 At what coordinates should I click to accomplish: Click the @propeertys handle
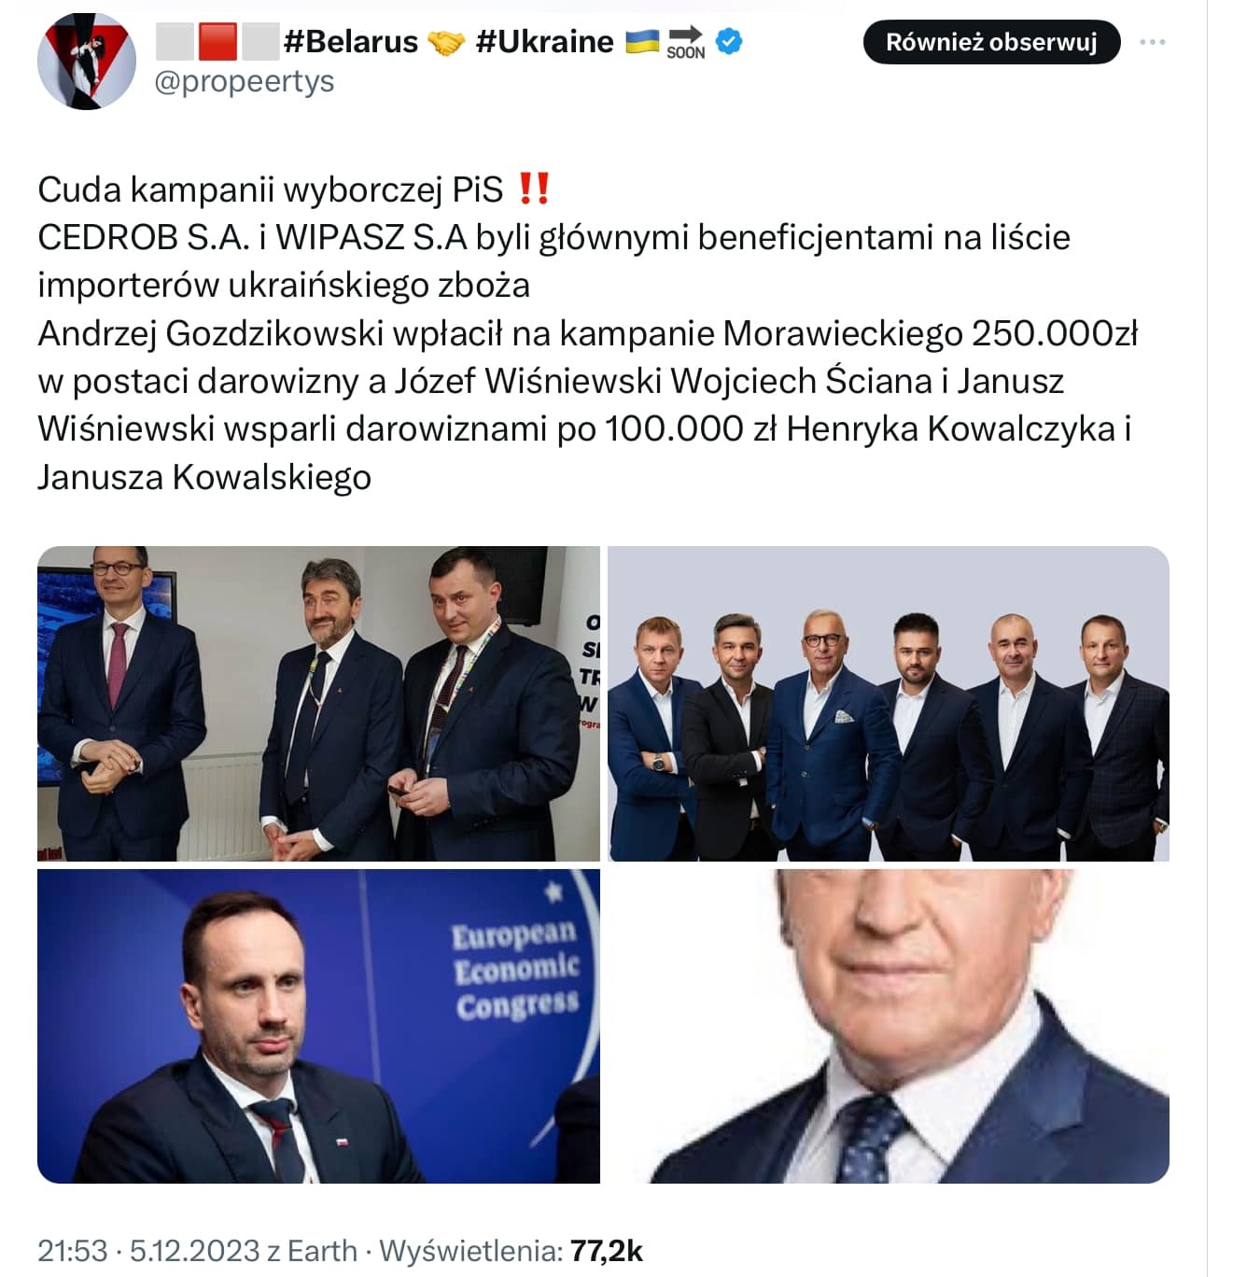(244, 82)
